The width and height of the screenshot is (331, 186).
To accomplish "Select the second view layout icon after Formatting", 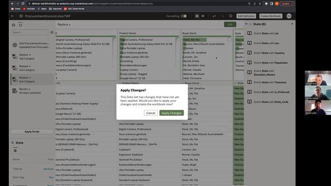I will pos(203,16).
